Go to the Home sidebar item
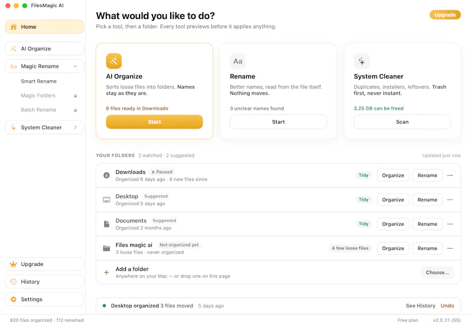This screenshot has width=471, height=326. click(x=44, y=27)
